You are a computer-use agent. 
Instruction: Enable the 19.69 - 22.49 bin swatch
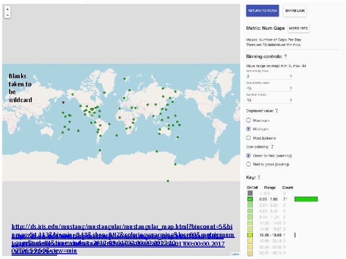tap(250, 241)
